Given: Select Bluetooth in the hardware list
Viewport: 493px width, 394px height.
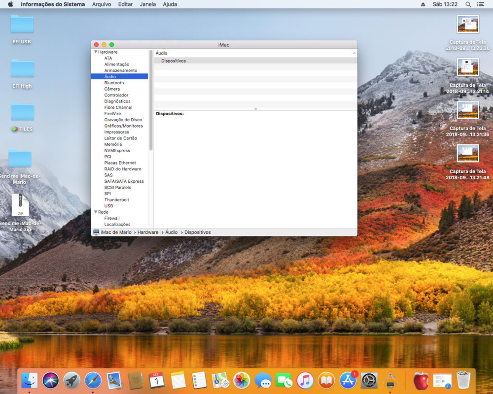Looking at the screenshot, I should [114, 83].
